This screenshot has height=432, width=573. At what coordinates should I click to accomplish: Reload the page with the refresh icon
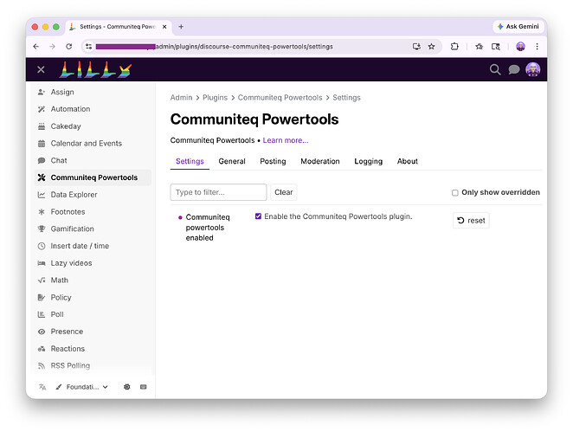(68, 47)
